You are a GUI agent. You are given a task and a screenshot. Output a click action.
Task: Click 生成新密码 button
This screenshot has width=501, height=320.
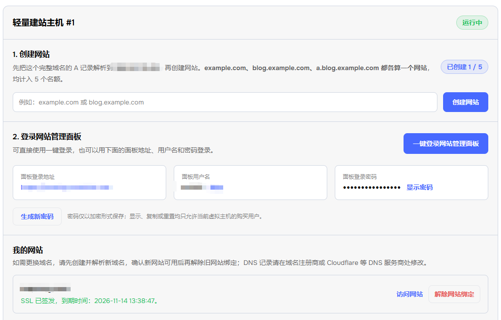coord(37,216)
